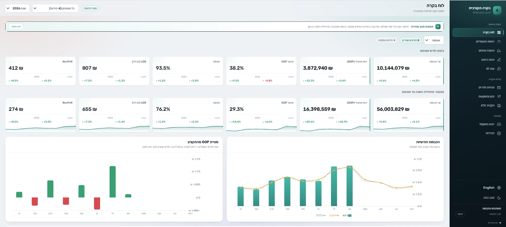
Task: Click the 3,872,940 ₪ operating profit value
Action: coord(318,68)
